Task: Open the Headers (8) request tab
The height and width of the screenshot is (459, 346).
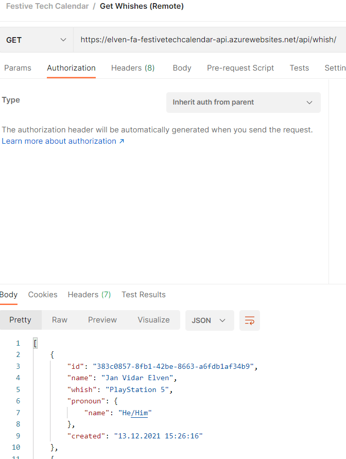Action: click(x=133, y=68)
